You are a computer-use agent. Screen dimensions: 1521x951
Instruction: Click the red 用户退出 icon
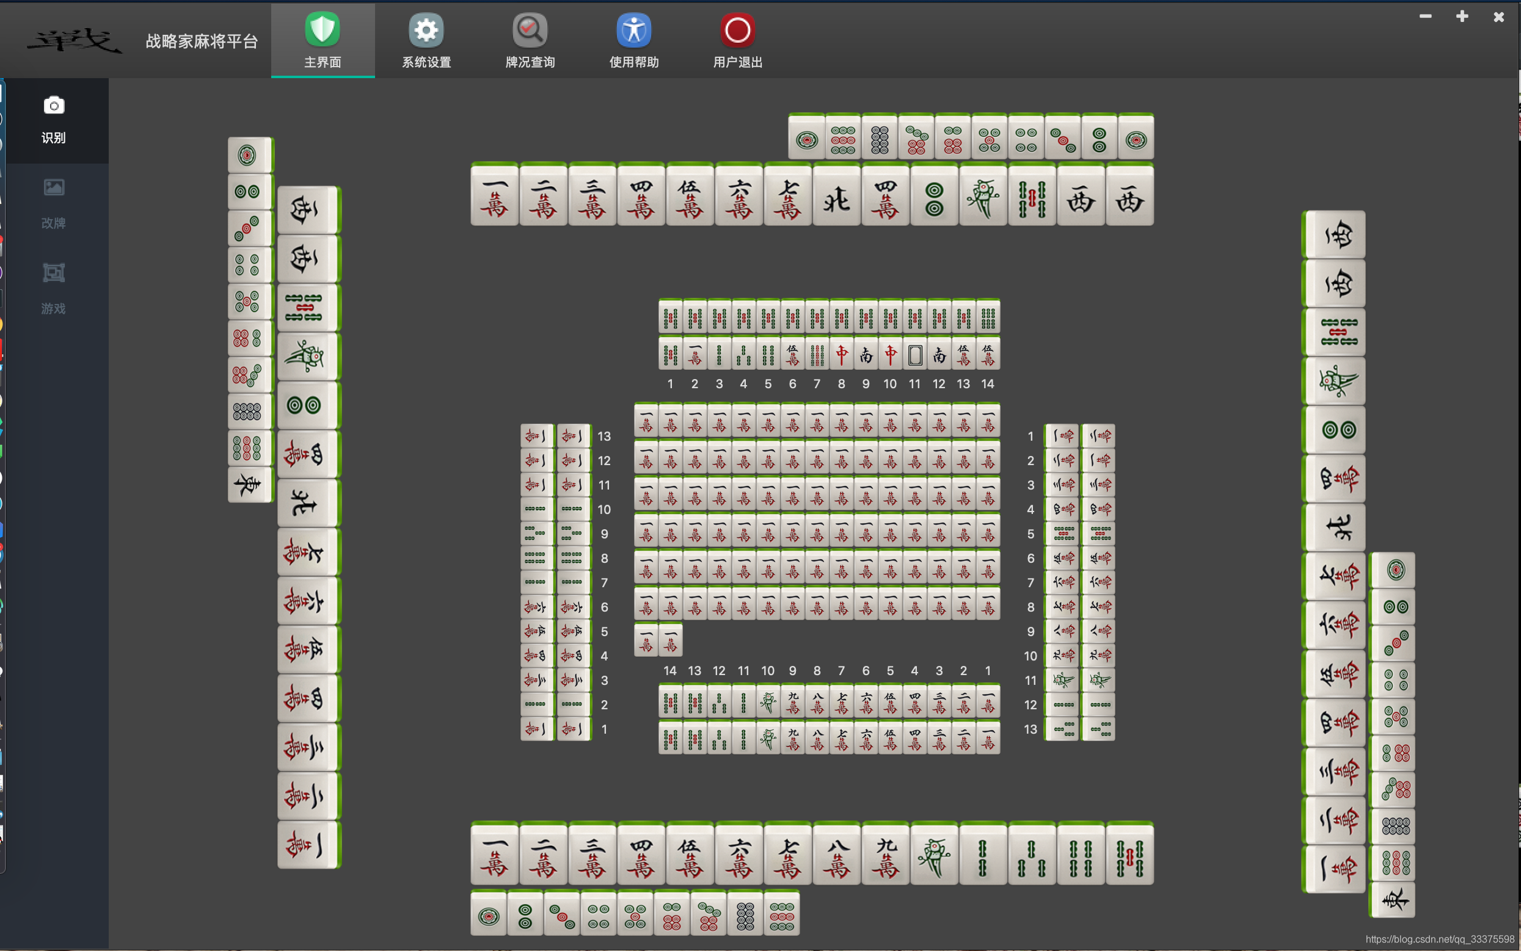pyautogui.click(x=737, y=30)
